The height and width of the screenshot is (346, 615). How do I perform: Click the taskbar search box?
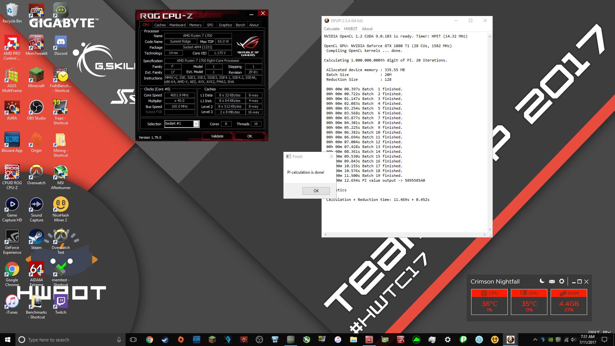(x=70, y=340)
